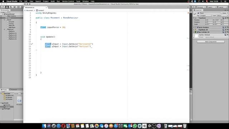The height and width of the screenshot is (129, 229).
Task: Toggle the Static checkbox
Action: (x=222, y=13)
